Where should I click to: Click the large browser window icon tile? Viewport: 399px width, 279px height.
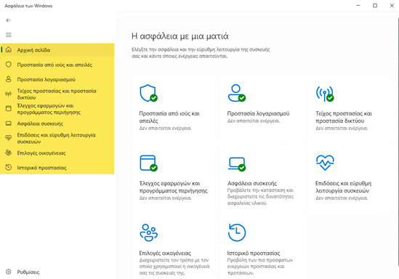(x=148, y=163)
